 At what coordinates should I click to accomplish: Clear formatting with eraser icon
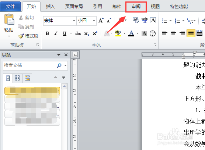[136, 20]
